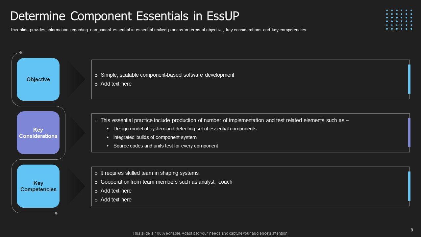Click the dotted grid decoration in top-right corner
Viewport: 421px width, 237px height.
coord(399,20)
